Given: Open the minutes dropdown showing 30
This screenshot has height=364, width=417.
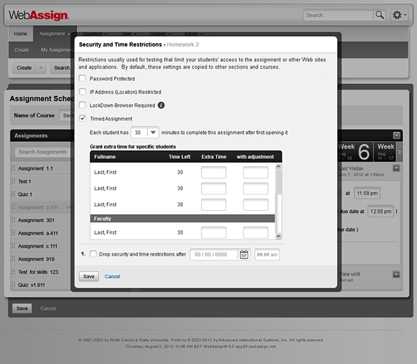Looking at the screenshot, I should [x=153, y=132].
